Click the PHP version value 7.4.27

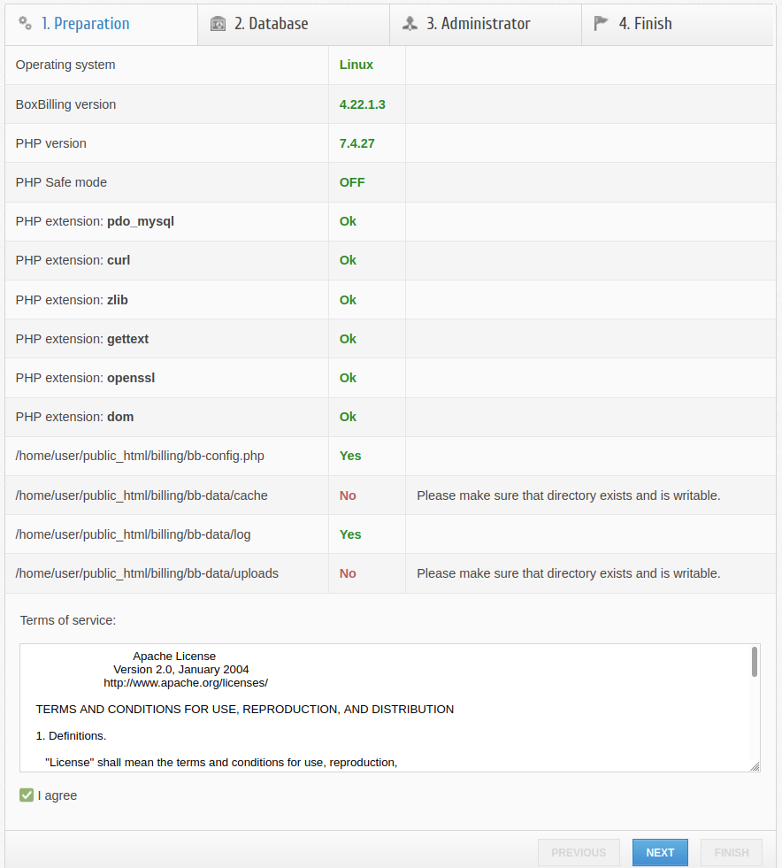pos(357,143)
